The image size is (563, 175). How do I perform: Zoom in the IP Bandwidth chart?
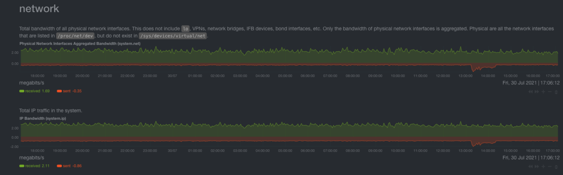(543, 166)
